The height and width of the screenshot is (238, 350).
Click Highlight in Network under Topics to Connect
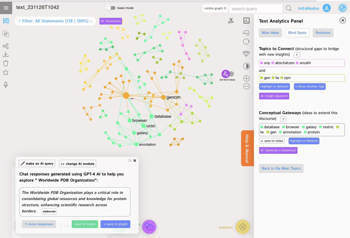click(x=274, y=86)
